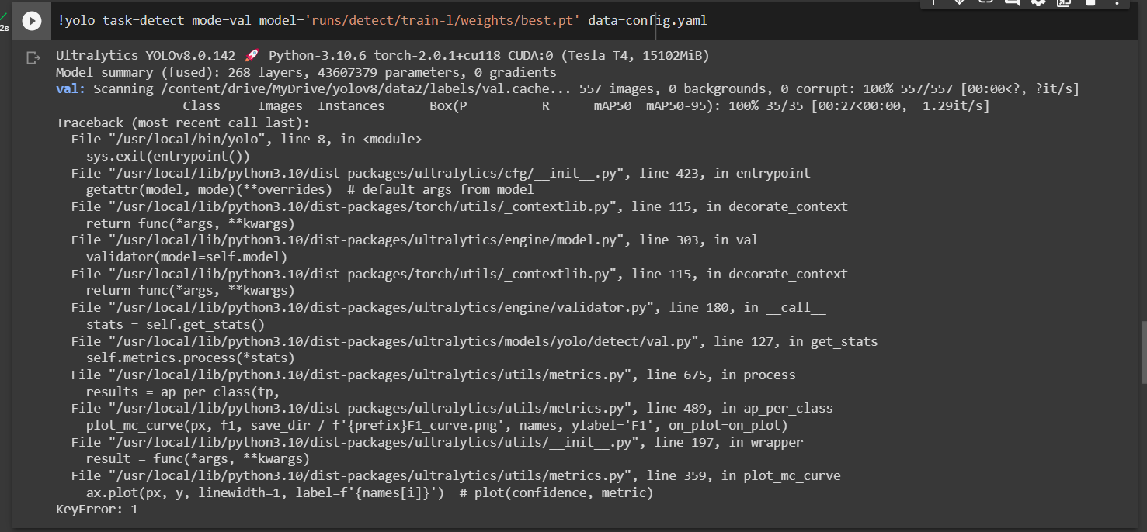Add a comment to the cell
Image resolution: width=1147 pixels, height=532 pixels.
click(1011, 3)
